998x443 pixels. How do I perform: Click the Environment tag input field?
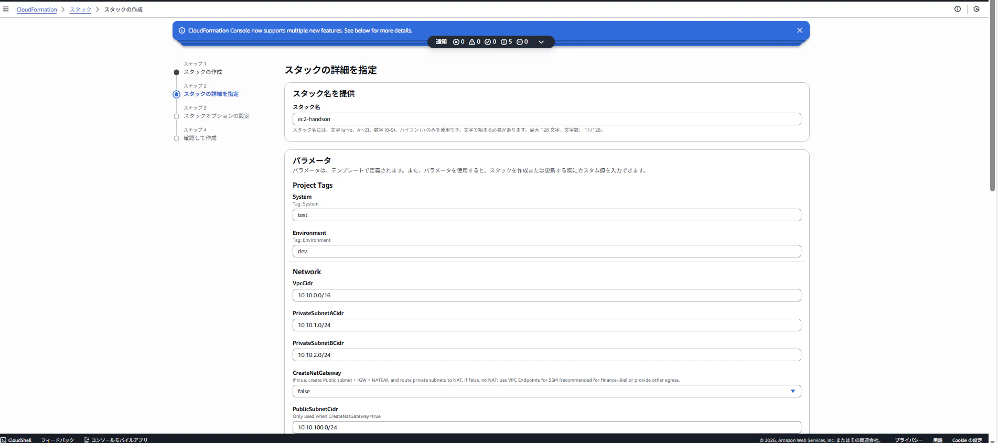pos(546,251)
